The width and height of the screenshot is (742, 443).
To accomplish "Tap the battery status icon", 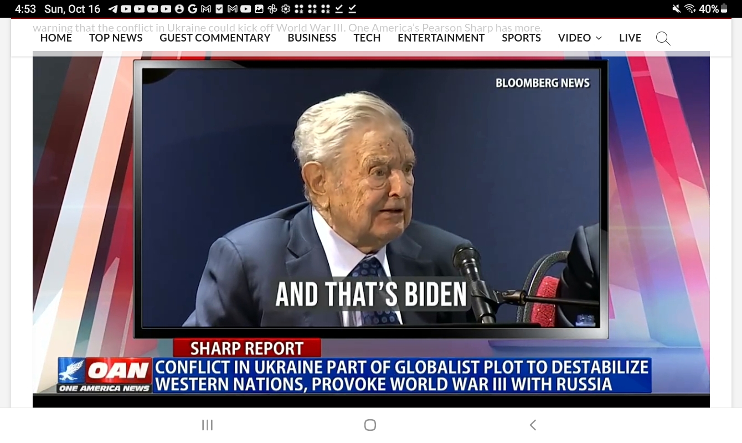I will tap(724, 9).
